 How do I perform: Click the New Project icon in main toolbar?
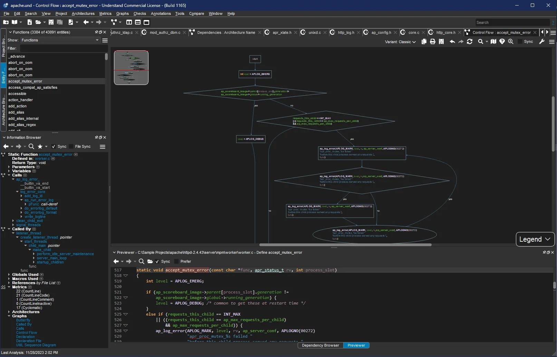pos(6,22)
